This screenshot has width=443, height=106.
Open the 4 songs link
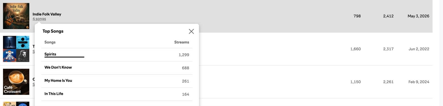click(39, 19)
